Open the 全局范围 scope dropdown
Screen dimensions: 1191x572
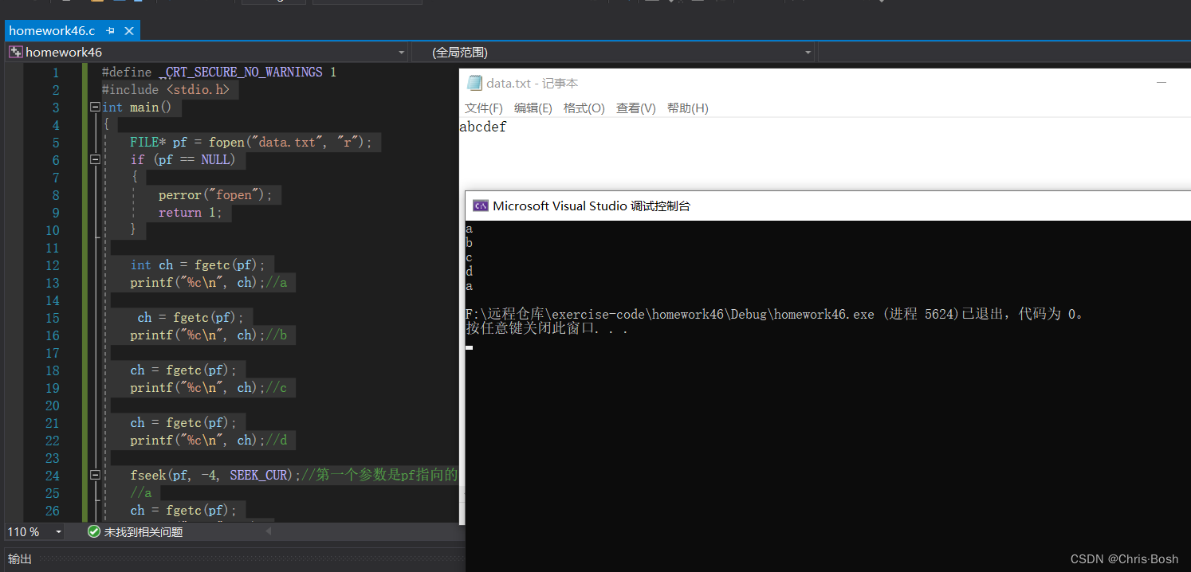coord(808,53)
